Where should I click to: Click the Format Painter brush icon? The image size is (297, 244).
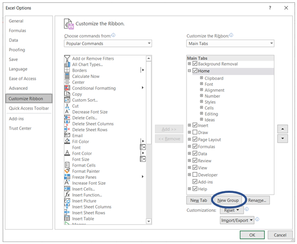67,170
